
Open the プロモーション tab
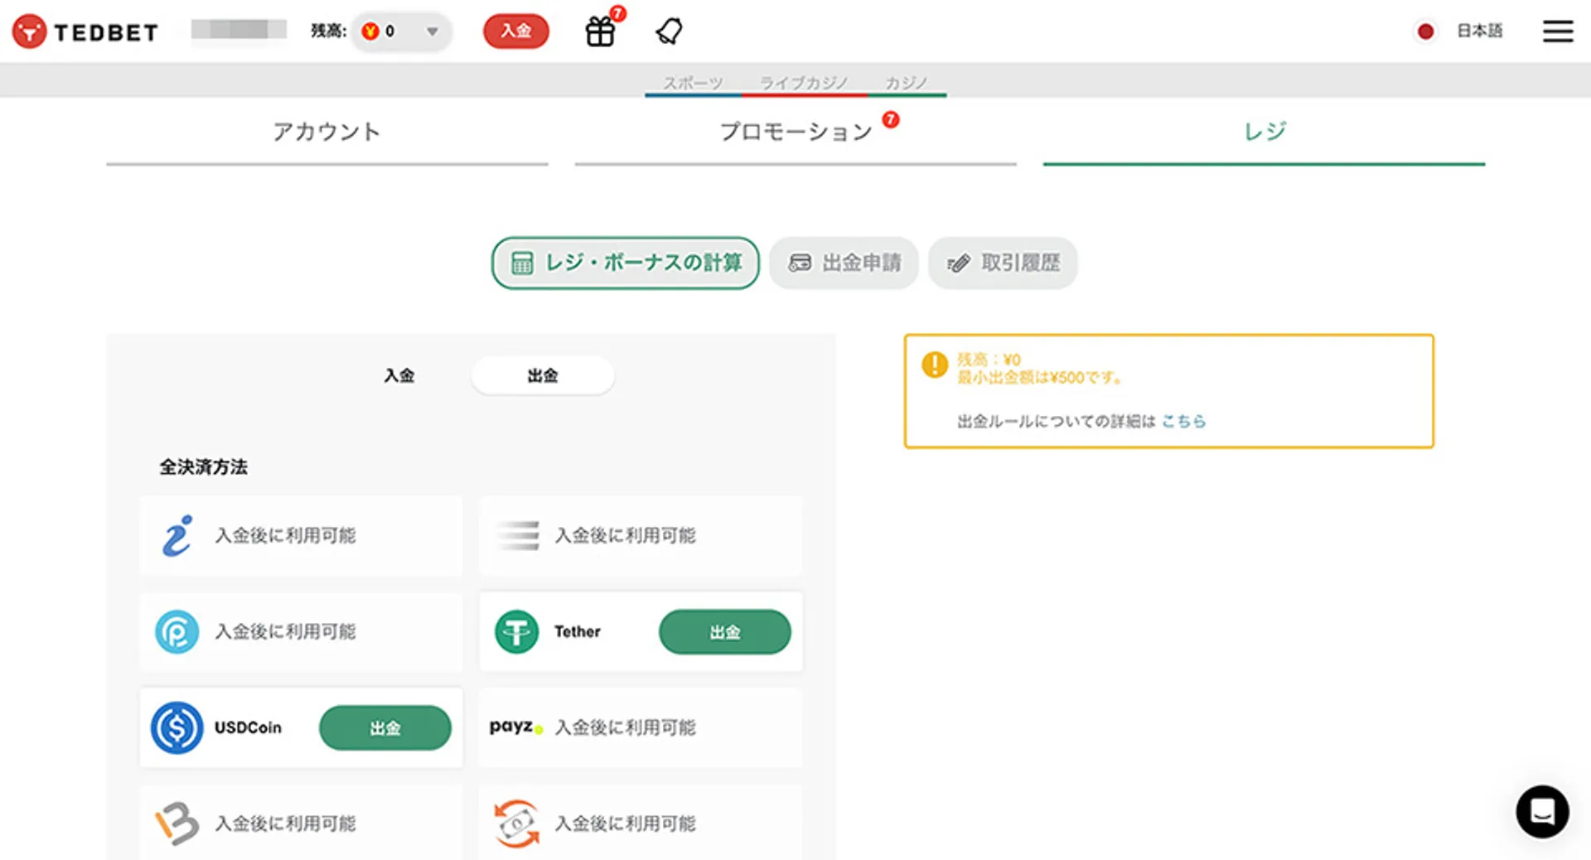click(x=795, y=133)
